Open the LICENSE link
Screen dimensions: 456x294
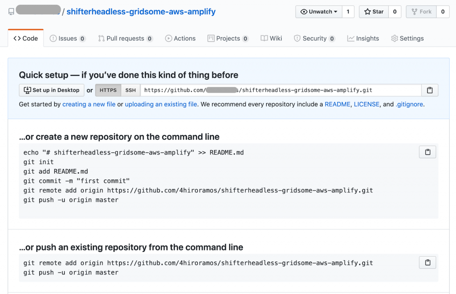click(366, 104)
